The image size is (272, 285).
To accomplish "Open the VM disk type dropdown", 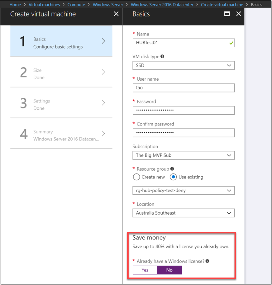I will point(184,65).
